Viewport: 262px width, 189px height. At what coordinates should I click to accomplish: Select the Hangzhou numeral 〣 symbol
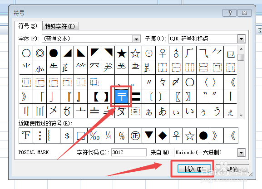tap(40, 111)
